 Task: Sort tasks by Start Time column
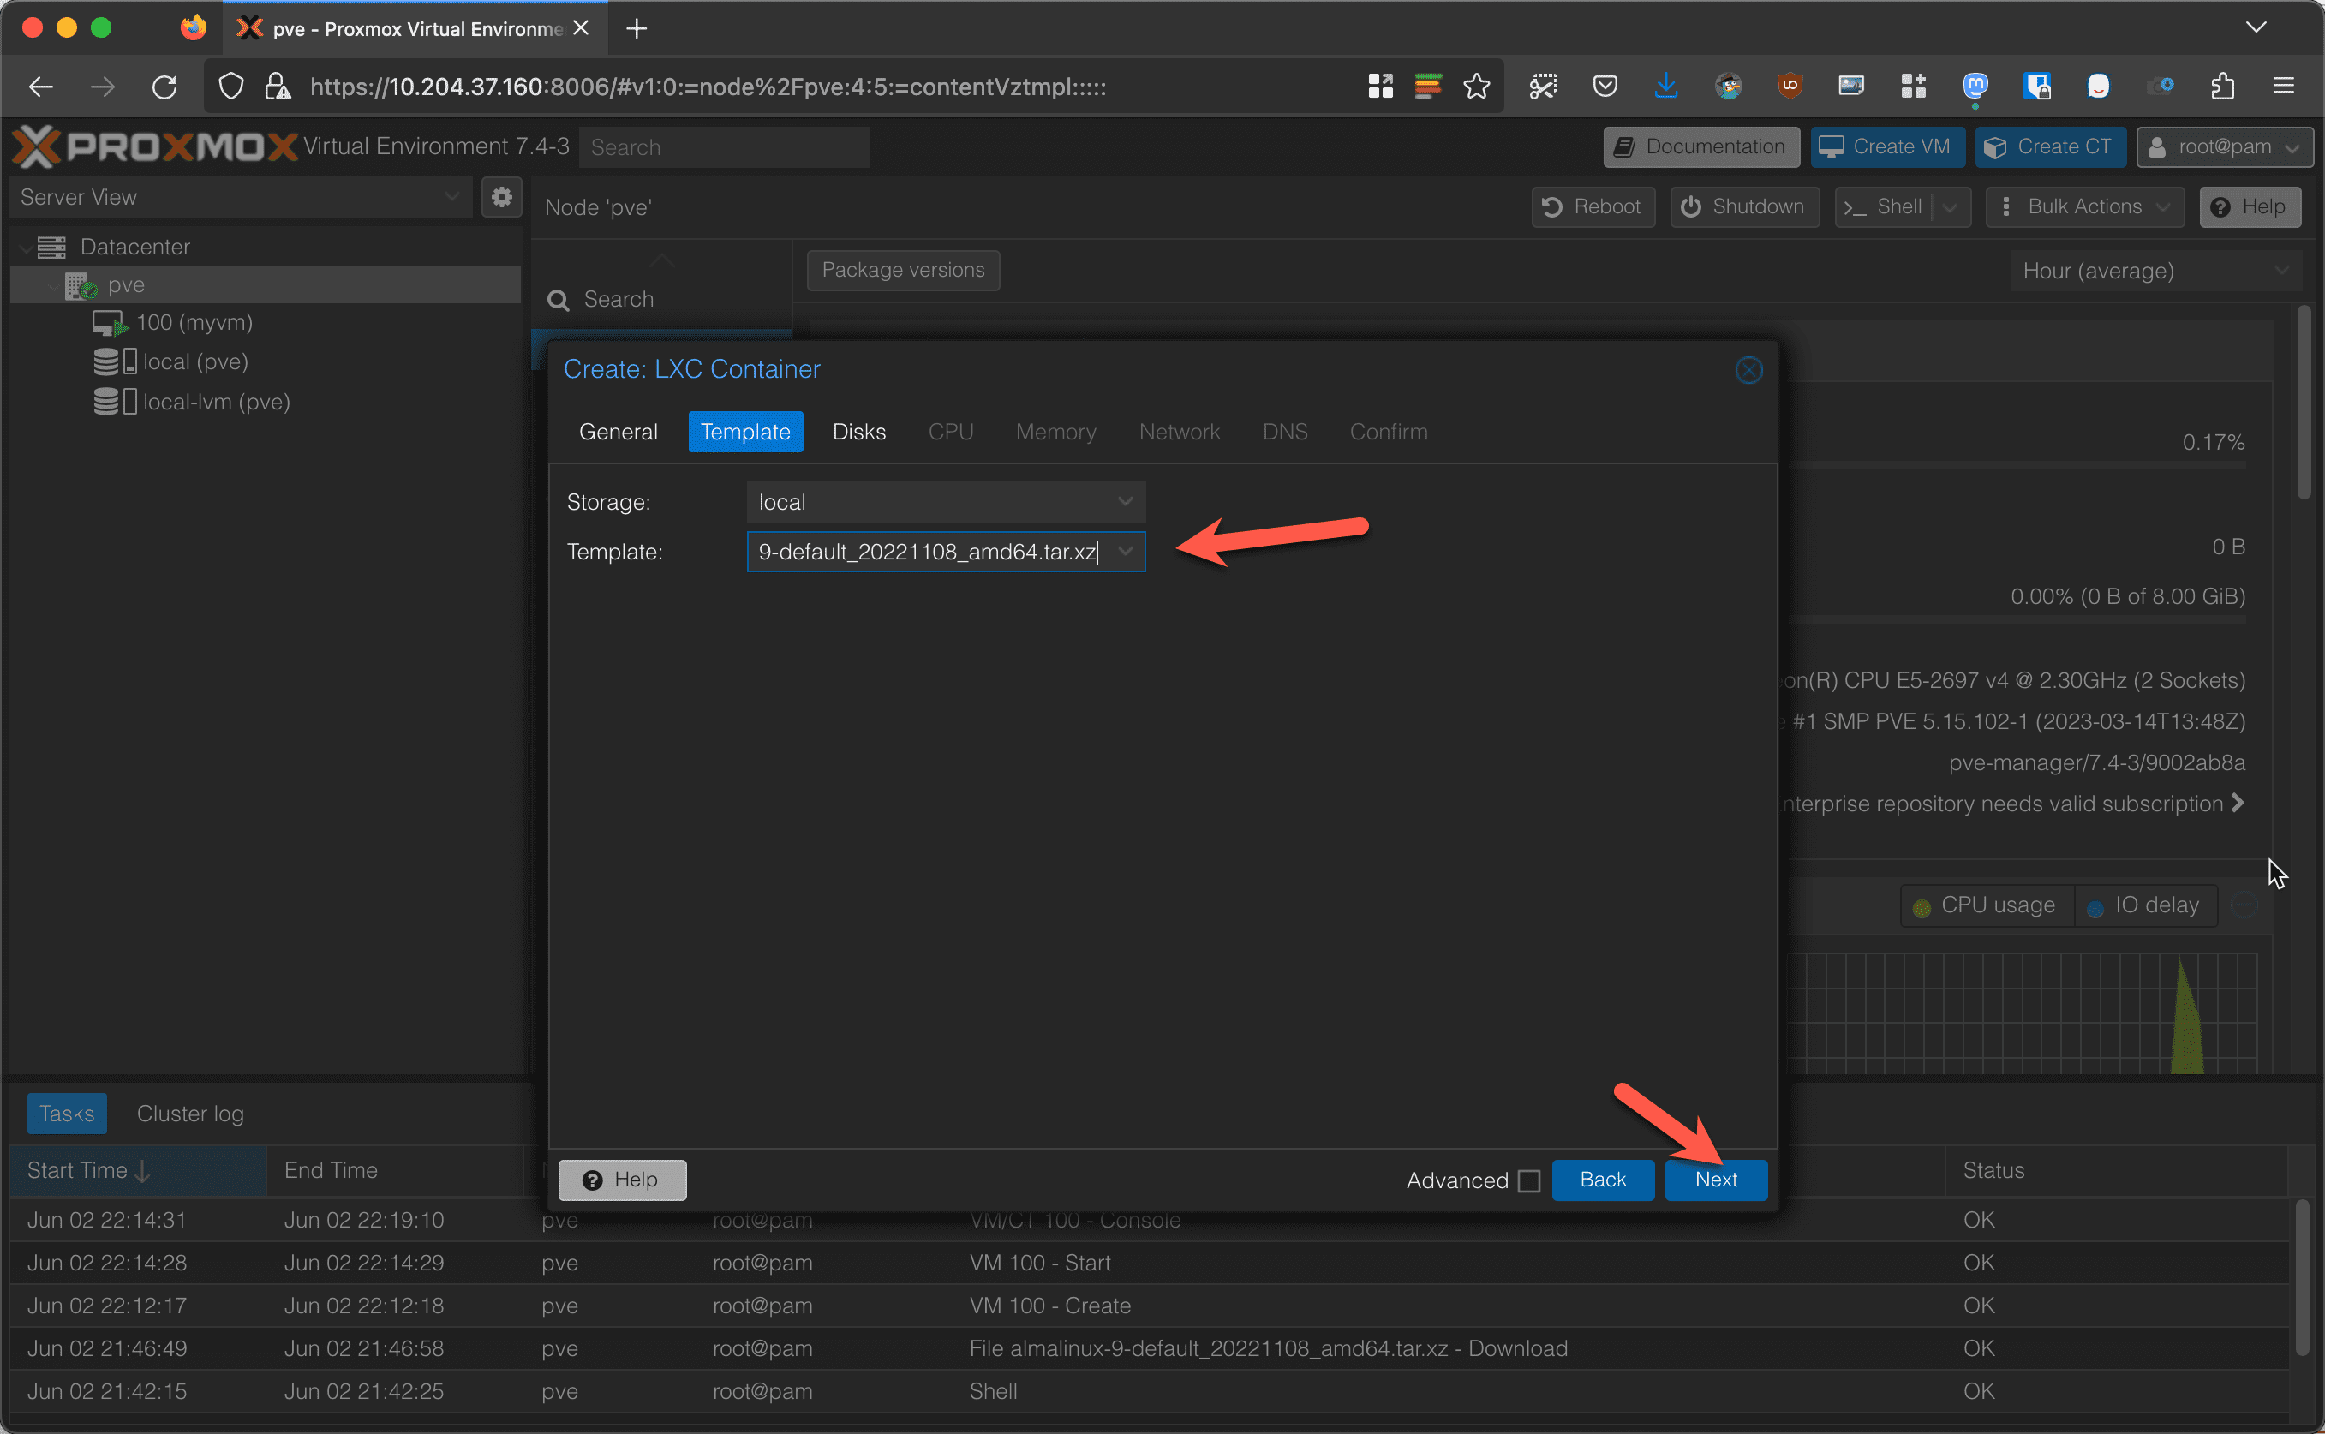click(x=139, y=1170)
